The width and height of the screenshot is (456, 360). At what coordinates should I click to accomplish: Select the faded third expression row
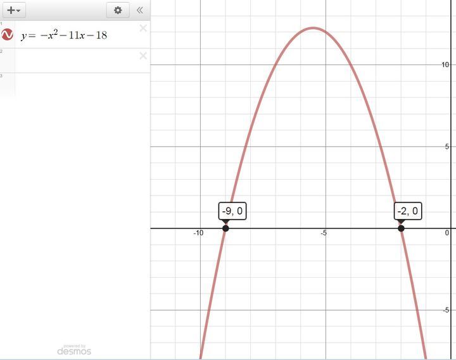pos(76,85)
